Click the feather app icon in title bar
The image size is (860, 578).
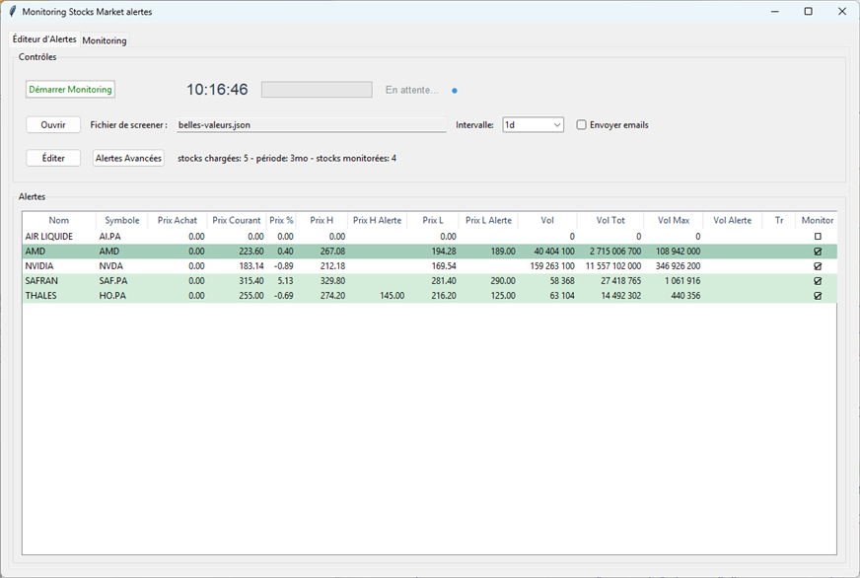(12, 12)
